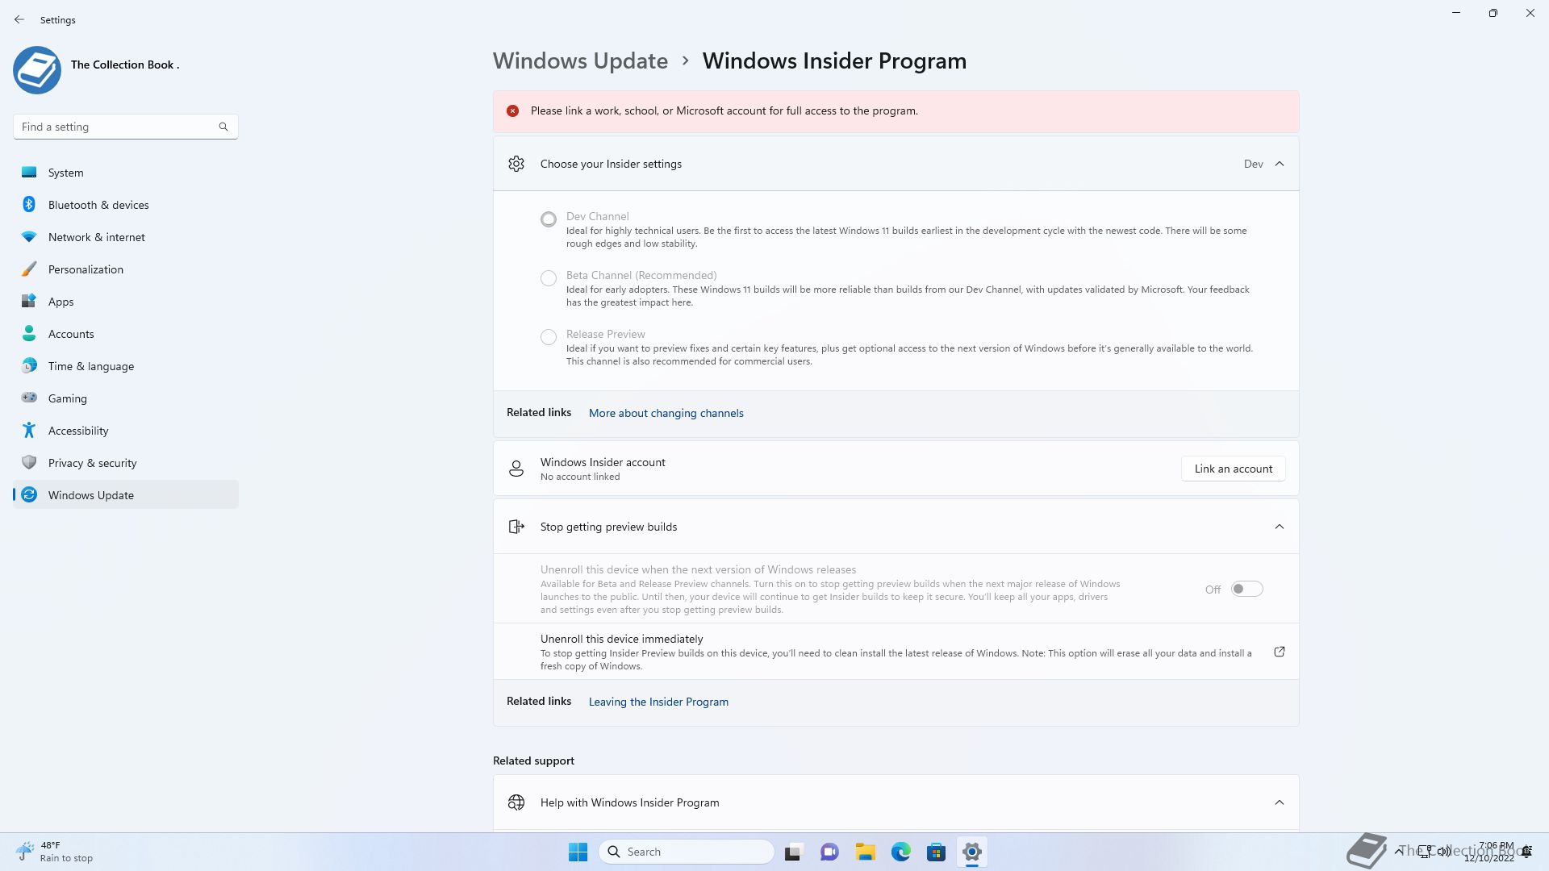The image size is (1549, 871).
Task: Click the Network wifi icon
Action: point(29,236)
